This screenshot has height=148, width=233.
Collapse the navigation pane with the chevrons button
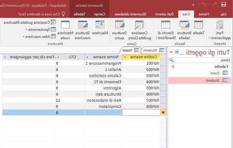click(x=171, y=52)
